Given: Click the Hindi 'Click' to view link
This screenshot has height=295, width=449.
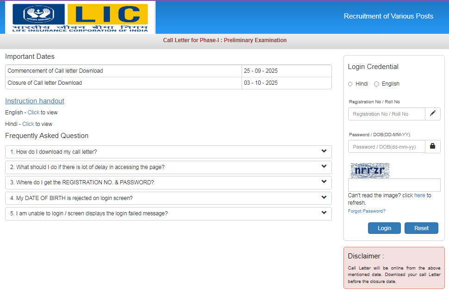Looking at the screenshot, I should [x=28, y=124].
